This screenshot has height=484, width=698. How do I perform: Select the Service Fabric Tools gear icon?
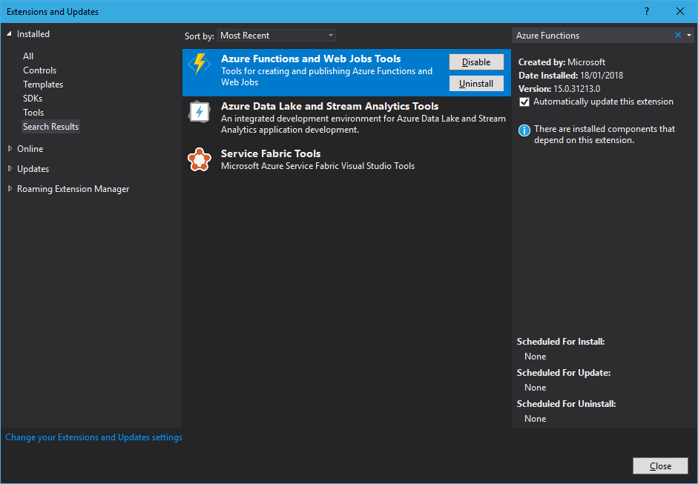tap(200, 160)
